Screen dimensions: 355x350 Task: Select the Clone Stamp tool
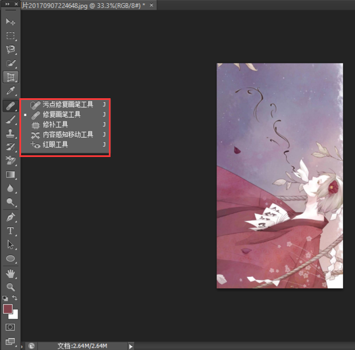[x=10, y=134]
